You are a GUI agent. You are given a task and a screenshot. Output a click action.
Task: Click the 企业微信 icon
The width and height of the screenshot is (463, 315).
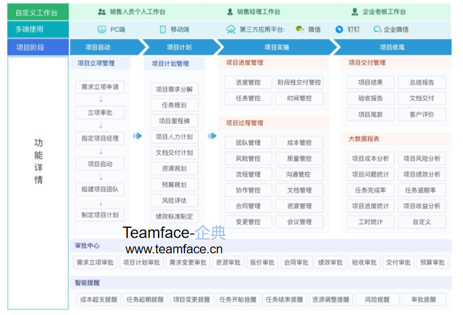pos(377,29)
